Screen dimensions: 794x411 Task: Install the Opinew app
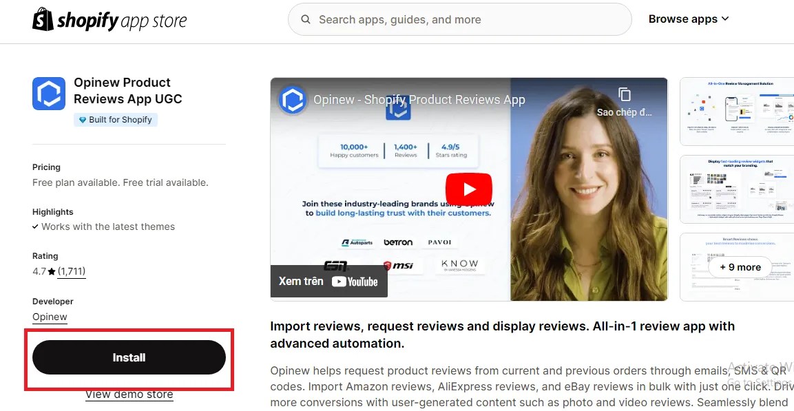(x=129, y=357)
